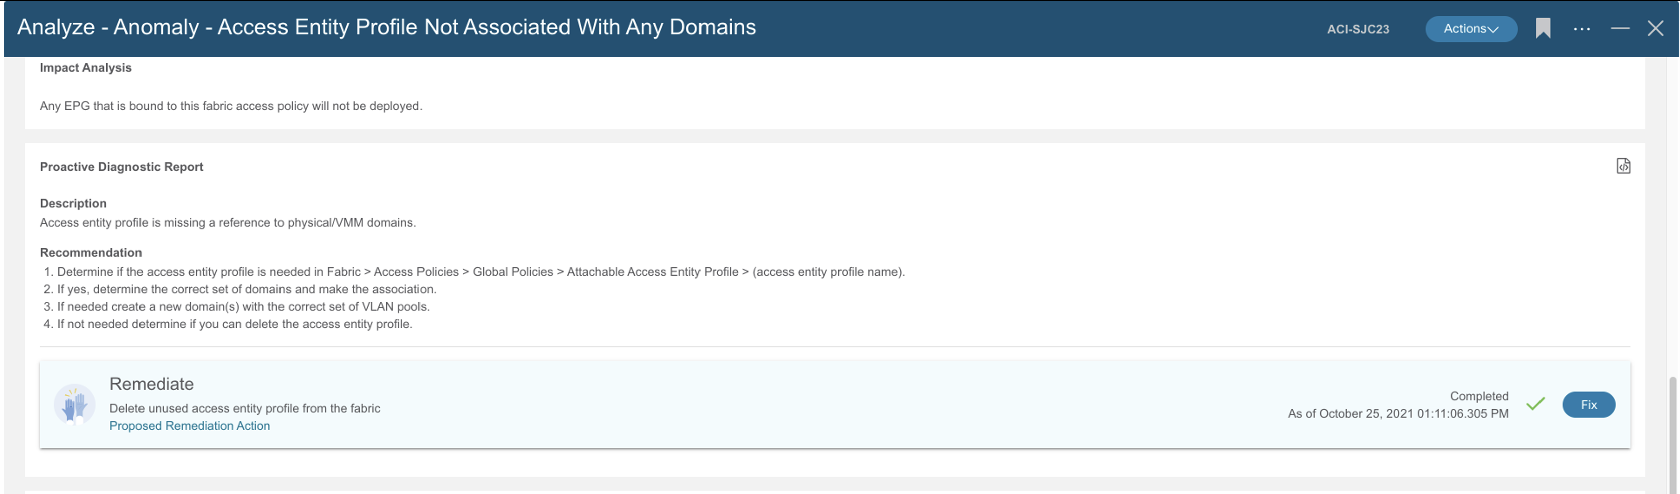Click the October 25, 2021 completion timestamp

[x=1397, y=413]
